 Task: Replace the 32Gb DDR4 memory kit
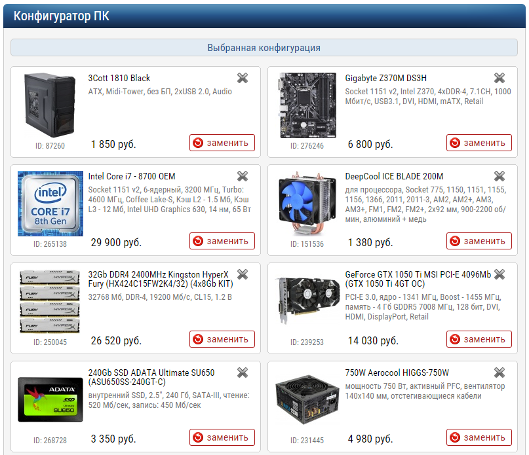click(222, 339)
